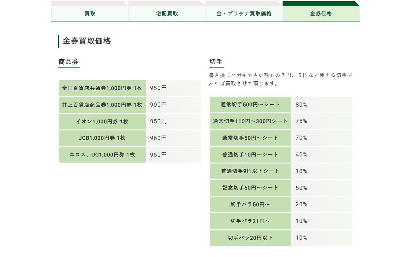Click the 記念切手50円〜シート cell
The height and width of the screenshot is (257, 411).
click(250, 188)
